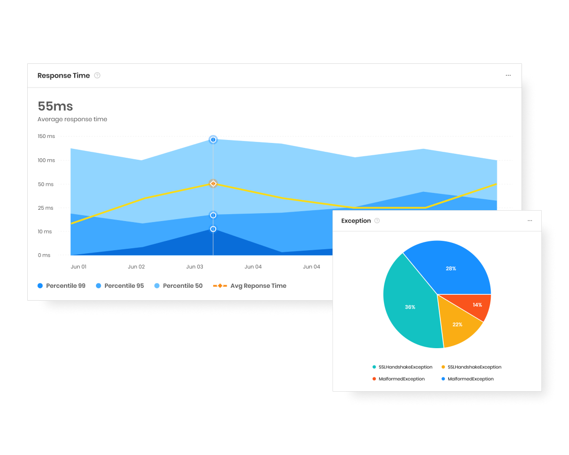
Task: Click the Percentile 95 circle marker near 25 ms
Action: coord(213,215)
